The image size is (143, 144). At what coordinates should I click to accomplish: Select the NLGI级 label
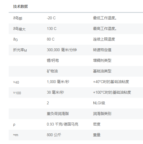pos(99,103)
